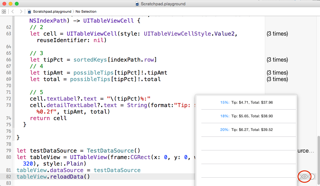This screenshot has width=320, height=186.
Task: Click the playground file icon in jump bar
Action: click(x=29, y=12)
